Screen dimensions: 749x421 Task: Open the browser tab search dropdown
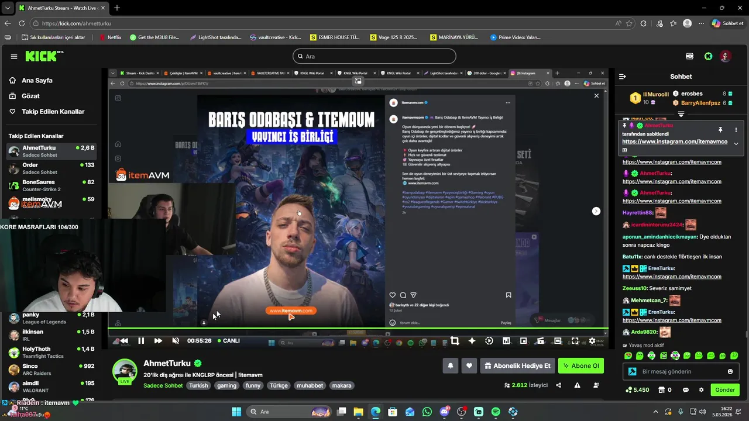coord(6,8)
